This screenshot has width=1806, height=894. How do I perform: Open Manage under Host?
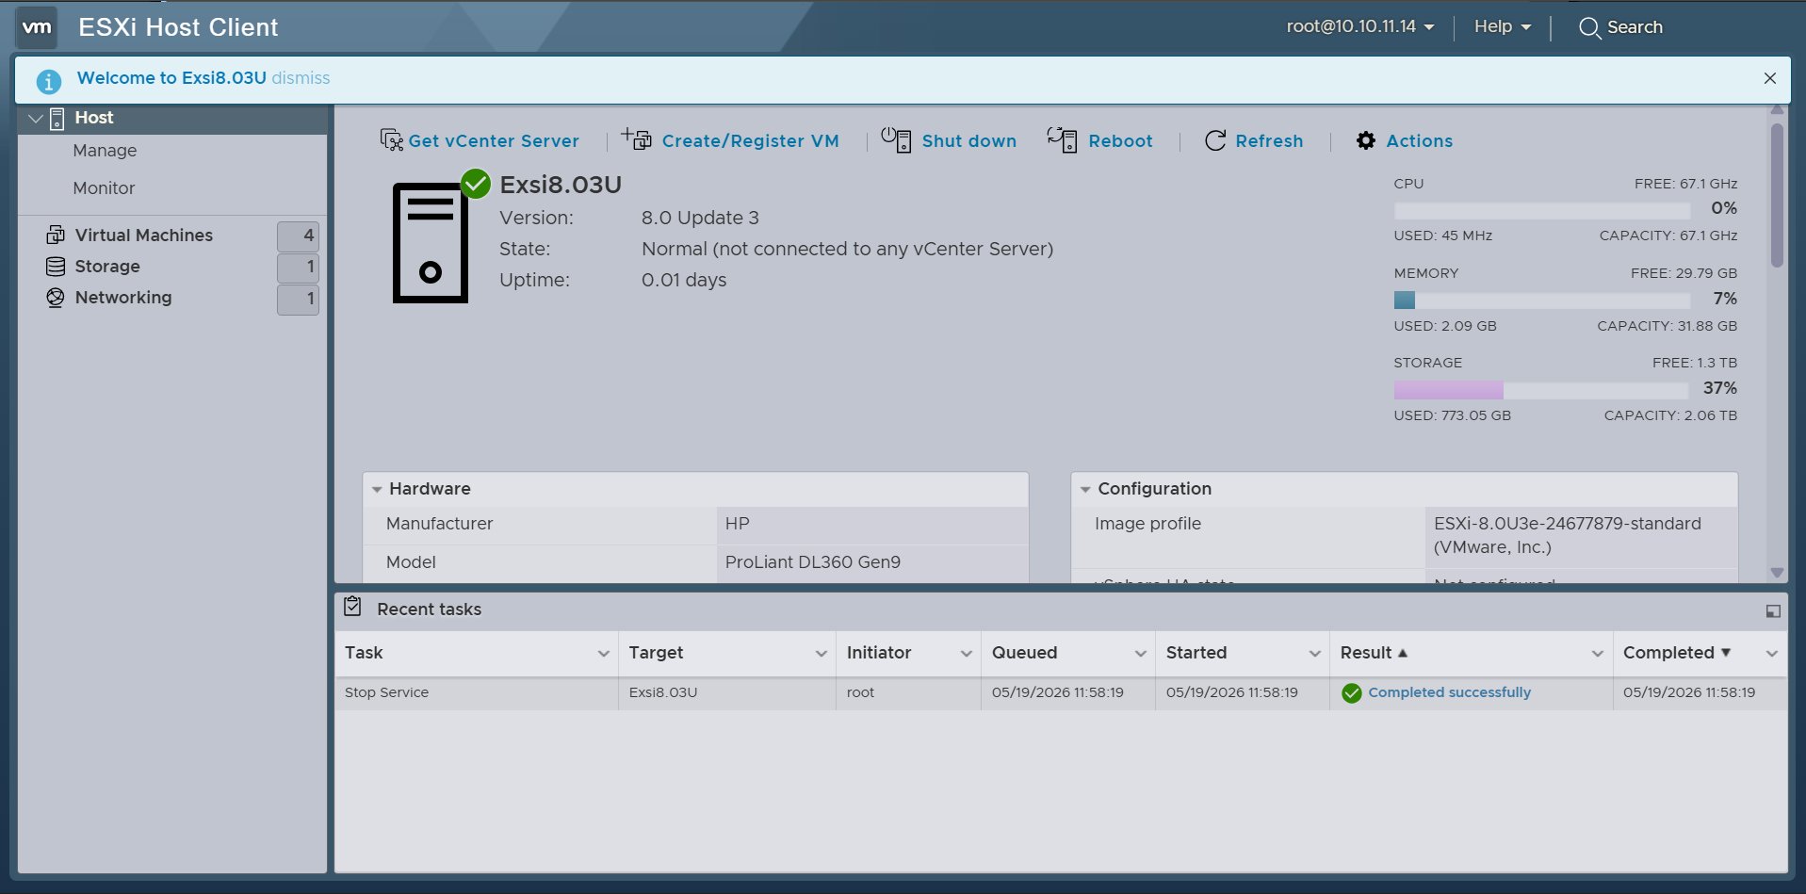click(105, 151)
